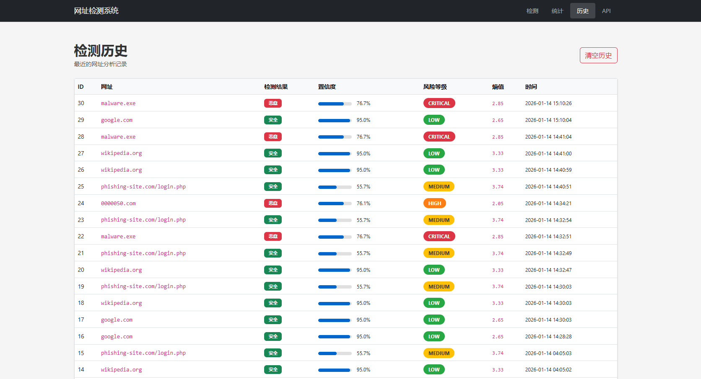Click entropy value 2.05 in row 24
Viewport: 701px width, 379px height.
[498, 204]
